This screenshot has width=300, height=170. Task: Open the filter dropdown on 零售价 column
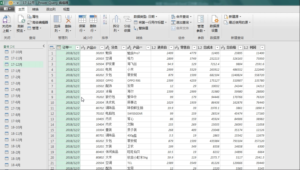pyautogui.click(x=194, y=48)
